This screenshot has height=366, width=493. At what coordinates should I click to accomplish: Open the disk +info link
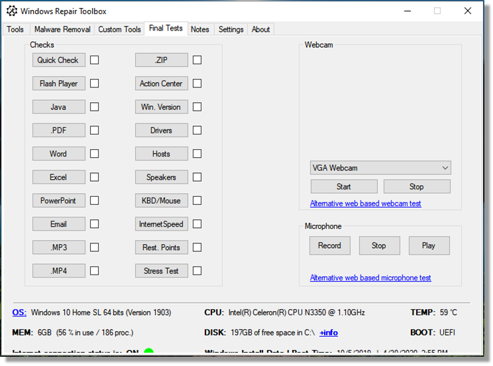[329, 333]
